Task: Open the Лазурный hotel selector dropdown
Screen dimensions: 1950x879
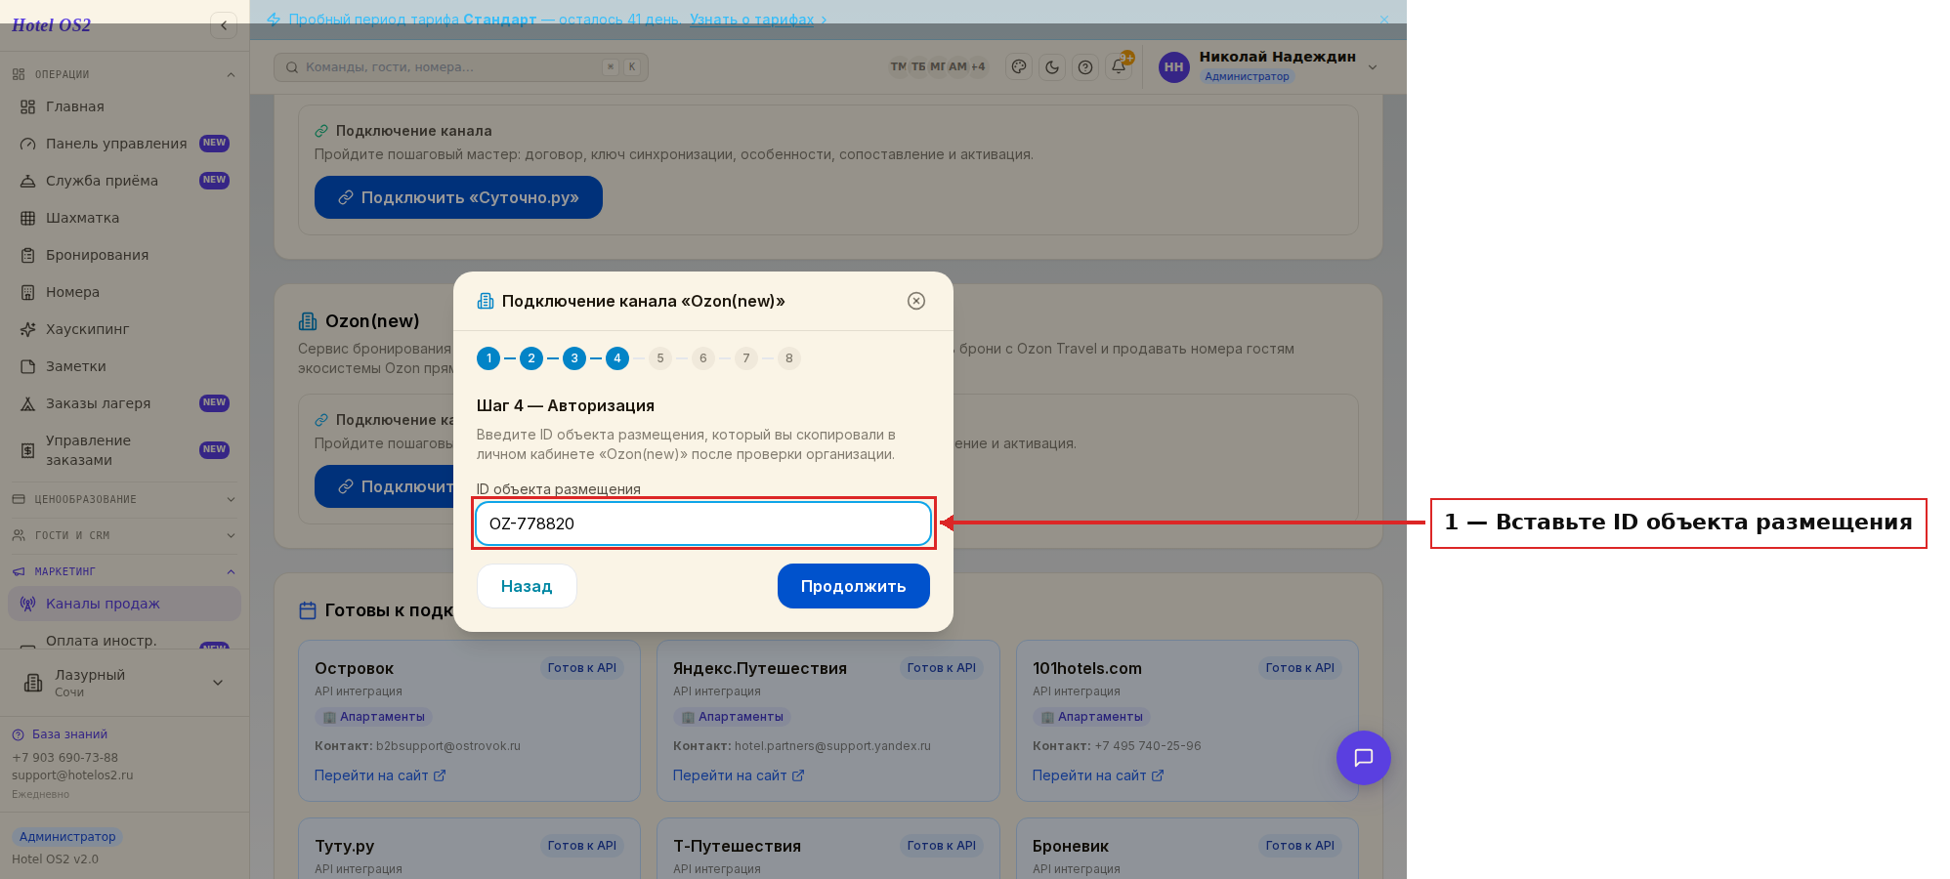Action: (x=124, y=683)
